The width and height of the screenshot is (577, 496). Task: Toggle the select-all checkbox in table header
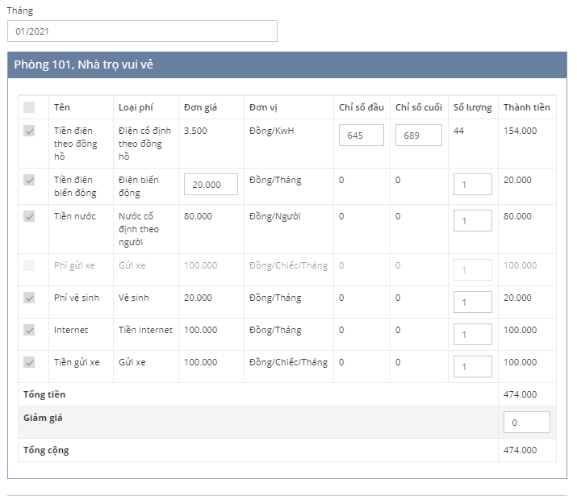(29, 107)
